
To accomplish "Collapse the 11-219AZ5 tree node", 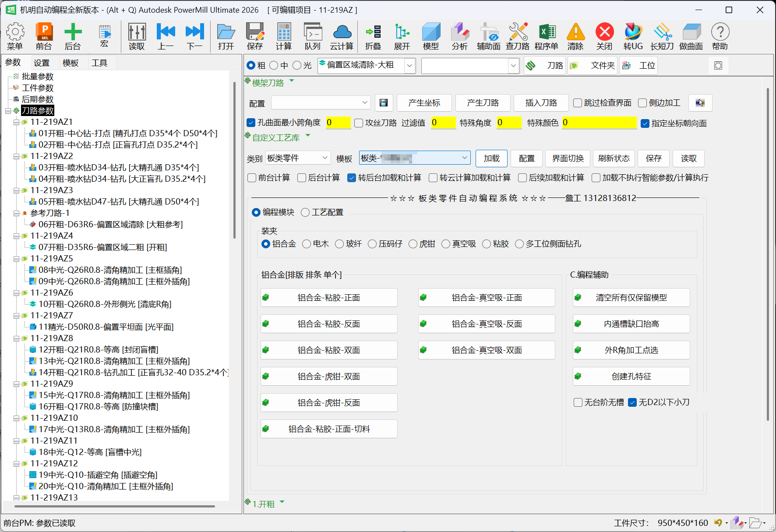I will [16, 259].
